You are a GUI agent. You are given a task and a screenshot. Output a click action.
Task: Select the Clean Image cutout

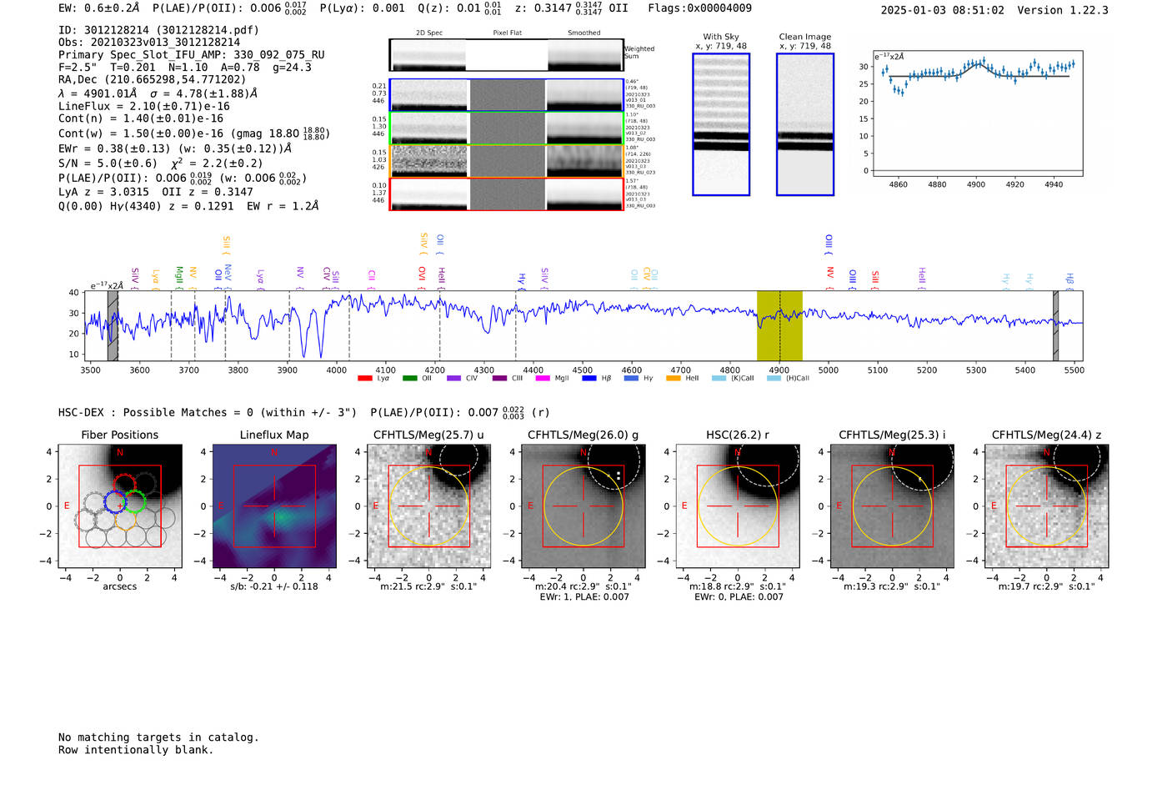(805, 124)
